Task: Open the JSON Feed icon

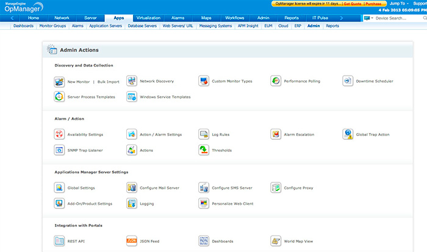Action: 132,241
